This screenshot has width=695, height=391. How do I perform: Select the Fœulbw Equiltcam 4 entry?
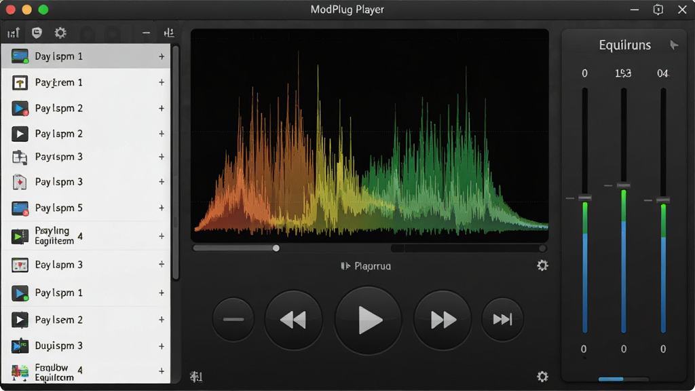[x=86, y=371]
